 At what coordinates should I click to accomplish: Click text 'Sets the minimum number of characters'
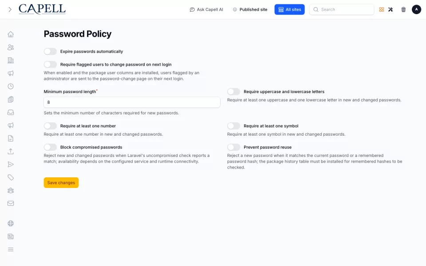click(x=111, y=113)
